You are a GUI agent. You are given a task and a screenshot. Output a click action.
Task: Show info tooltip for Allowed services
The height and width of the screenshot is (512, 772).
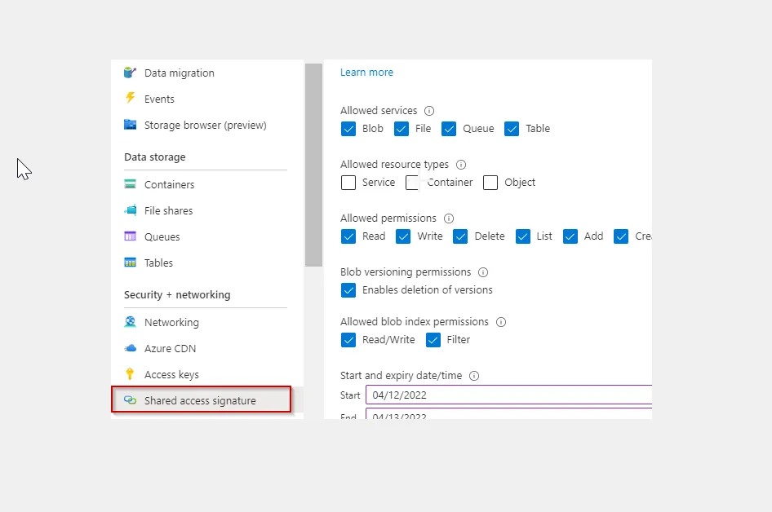tap(429, 111)
